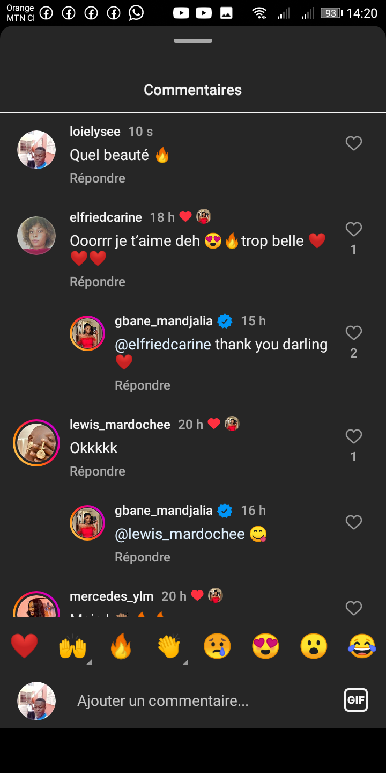386x773 pixels.
Task: Select the surprised face emoji
Action: [x=314, y=646]
